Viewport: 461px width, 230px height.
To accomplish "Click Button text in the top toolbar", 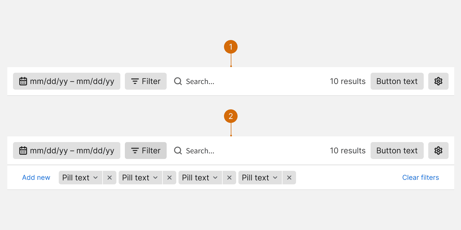I will (397, 81).
